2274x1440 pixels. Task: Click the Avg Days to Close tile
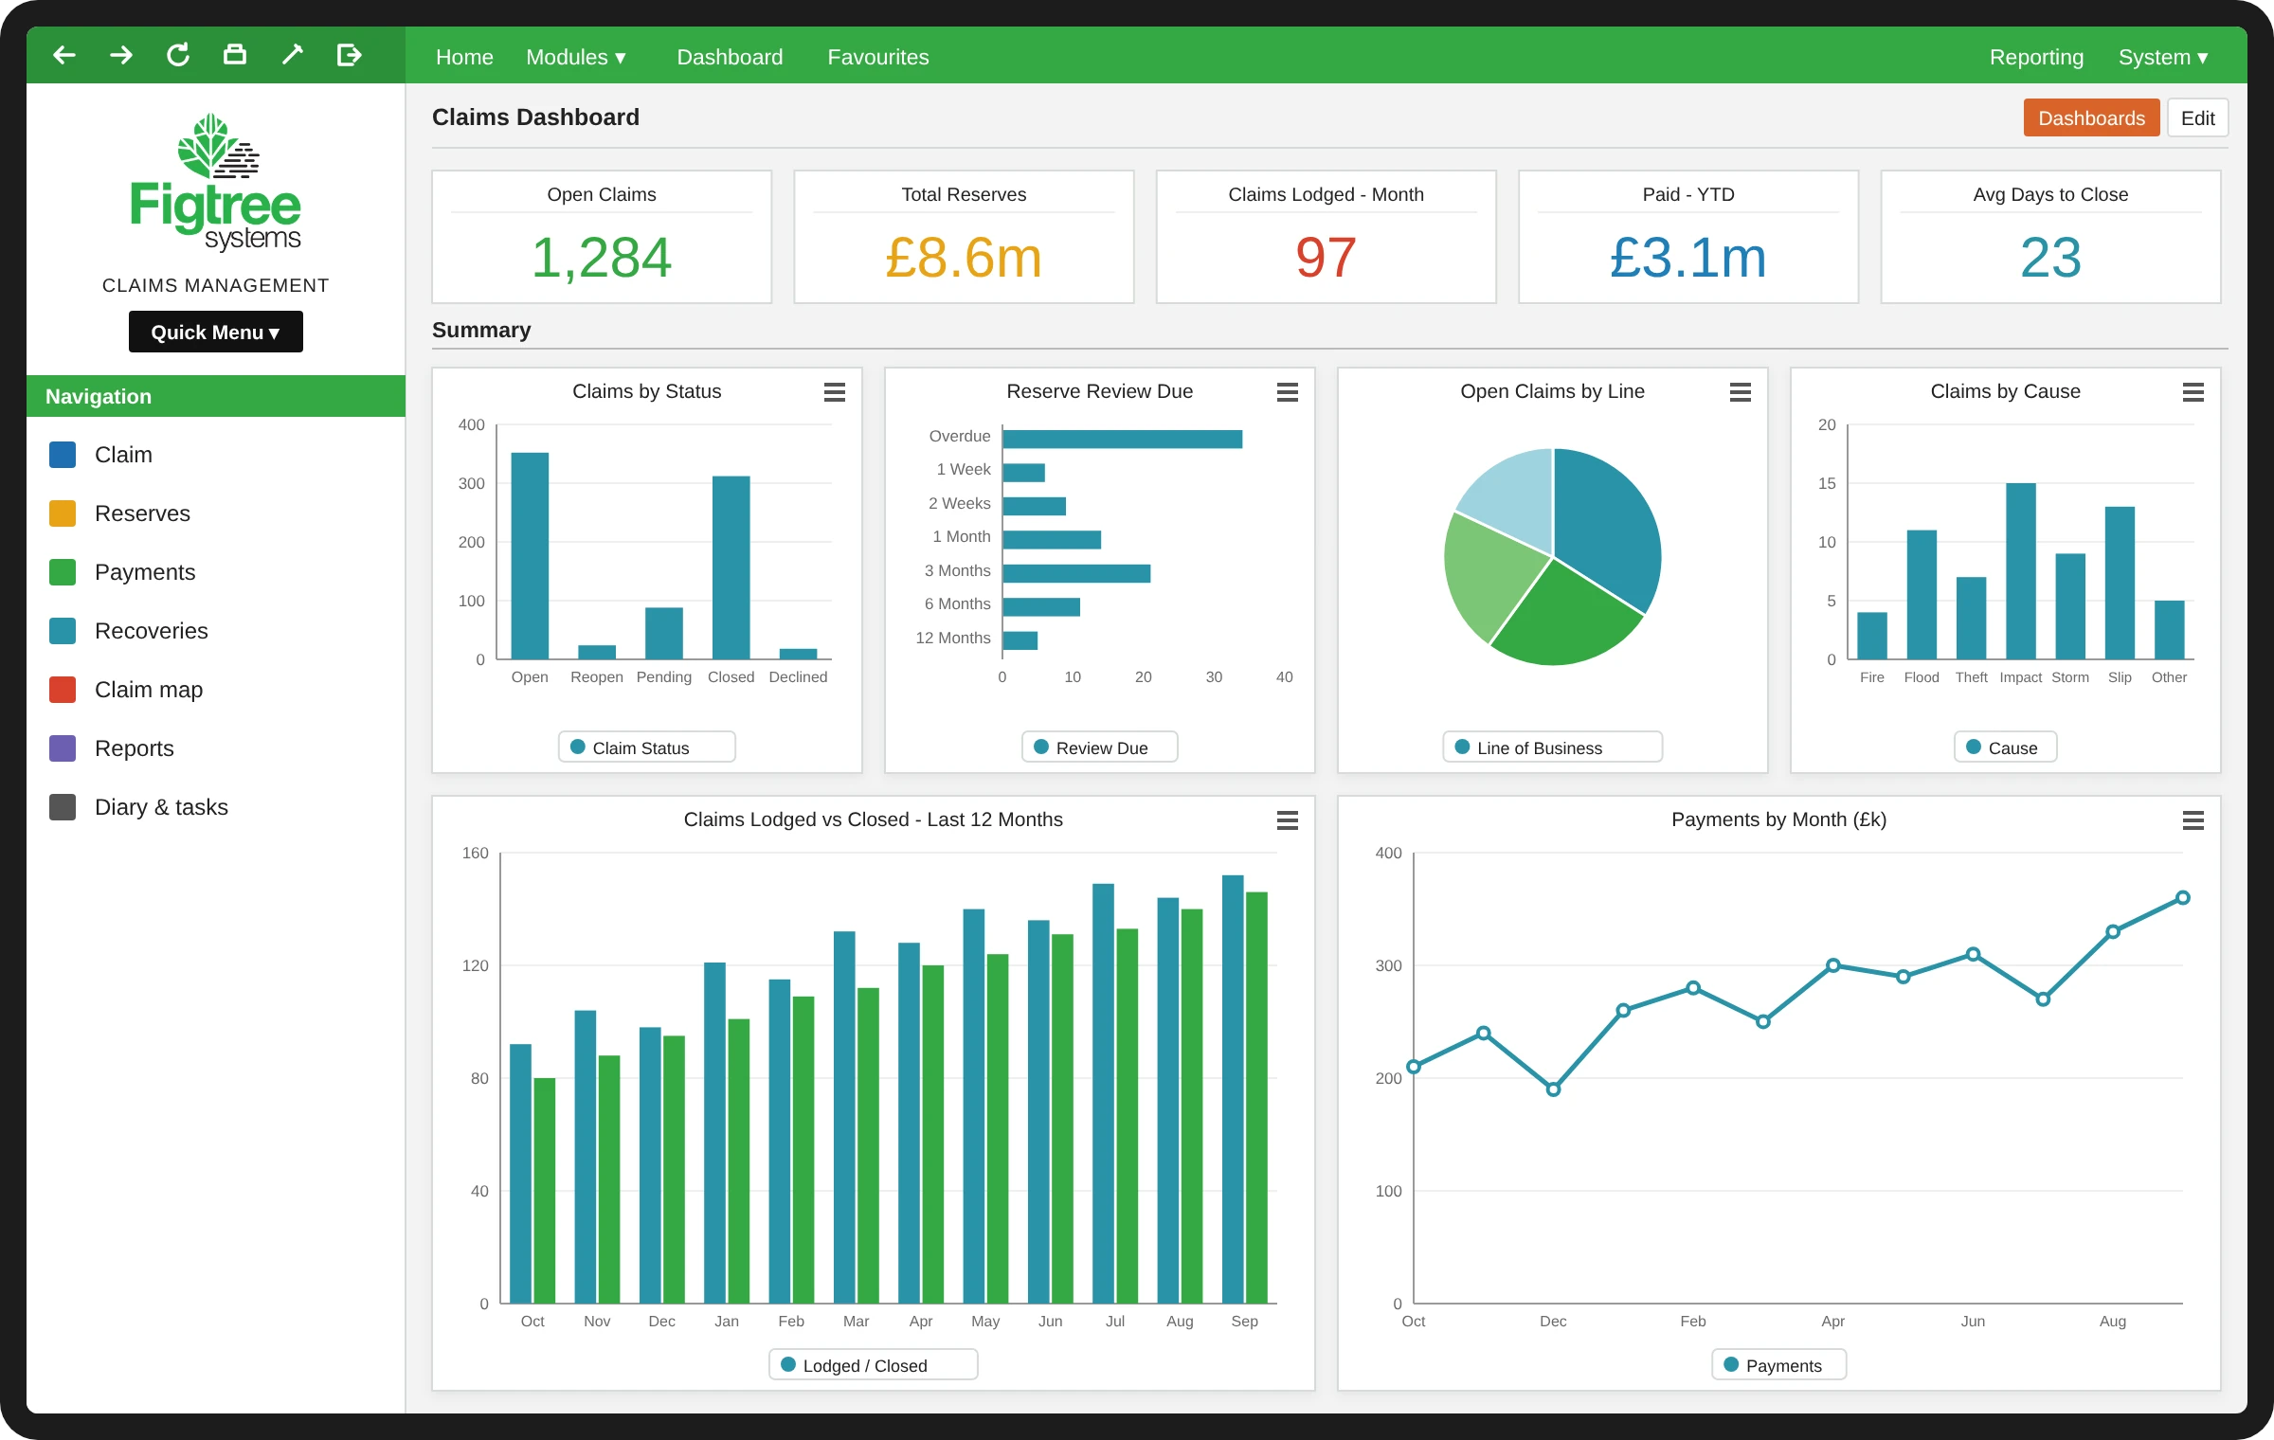pos(2051,237)
